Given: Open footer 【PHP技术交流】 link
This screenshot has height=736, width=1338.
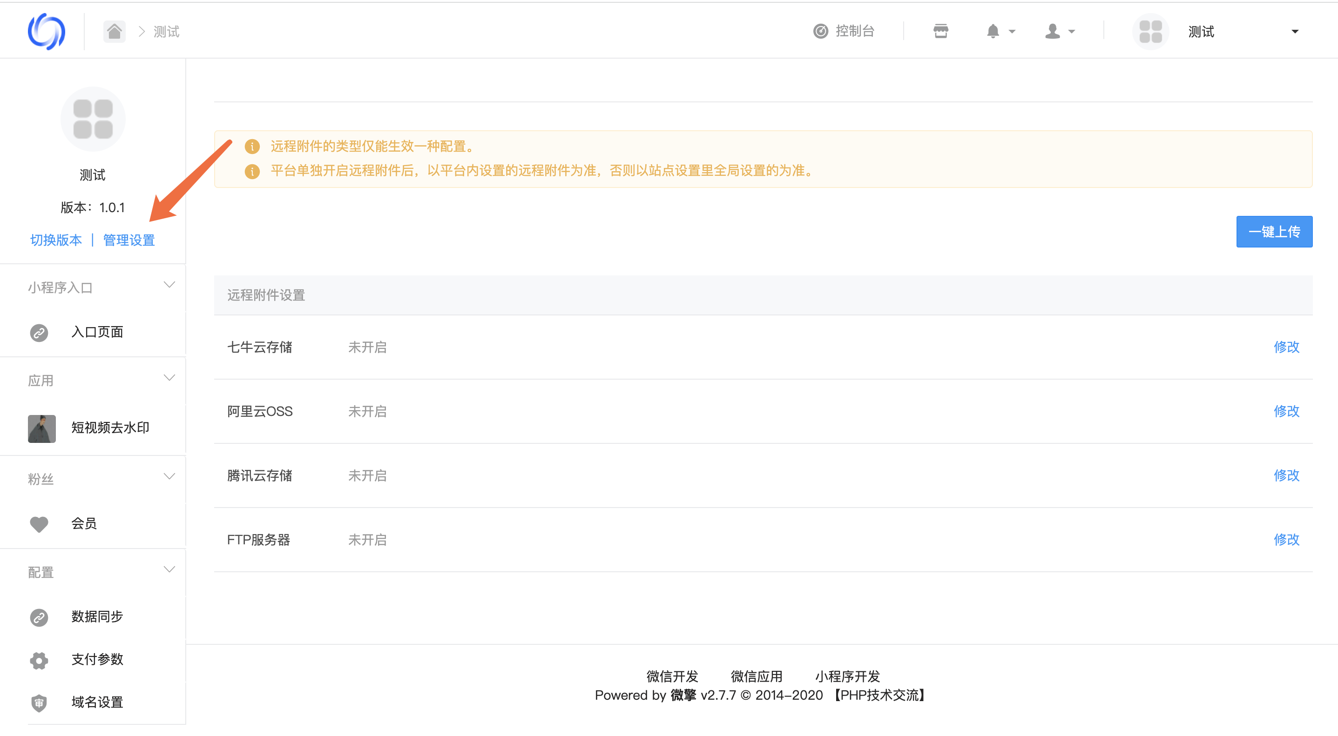Looking at the screenshot, I should (880, 695).
